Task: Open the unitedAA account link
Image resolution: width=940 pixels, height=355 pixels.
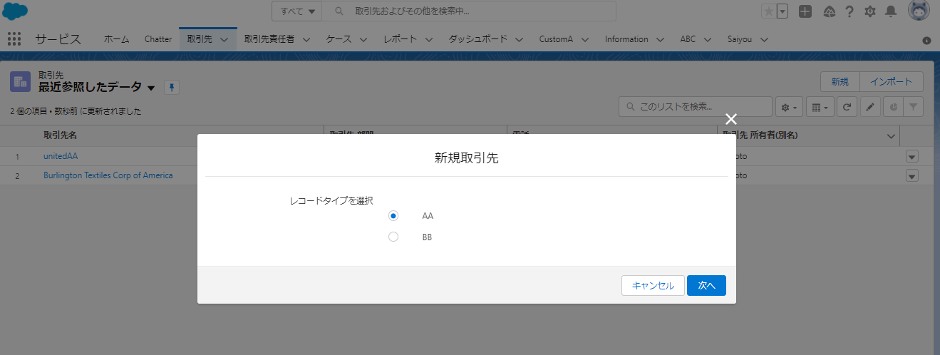Action: coord(61,155)
